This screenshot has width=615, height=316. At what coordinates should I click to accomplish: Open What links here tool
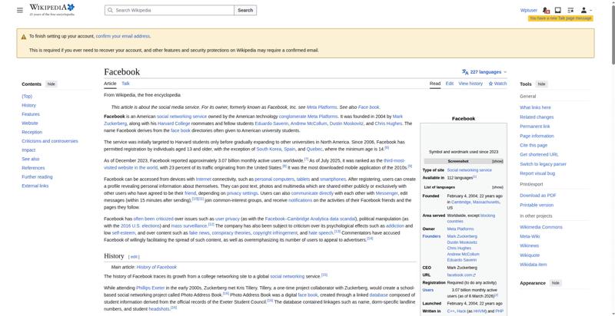[535, 107]
